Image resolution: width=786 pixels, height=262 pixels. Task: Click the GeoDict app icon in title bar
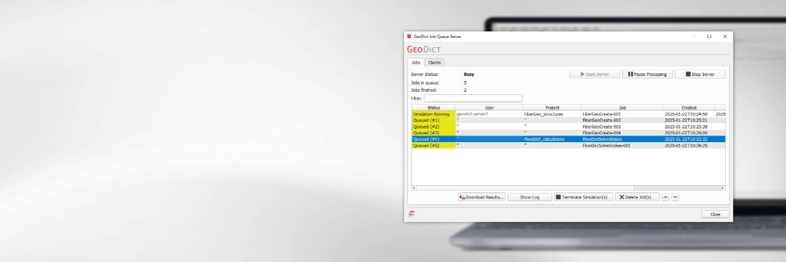click(409, 37)
